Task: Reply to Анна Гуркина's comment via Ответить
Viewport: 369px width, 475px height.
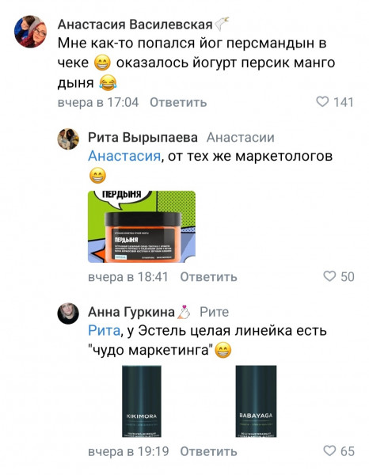Action: (208, 451)
